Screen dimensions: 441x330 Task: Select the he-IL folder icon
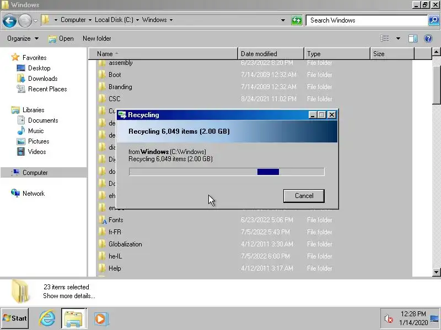point(103,256)
